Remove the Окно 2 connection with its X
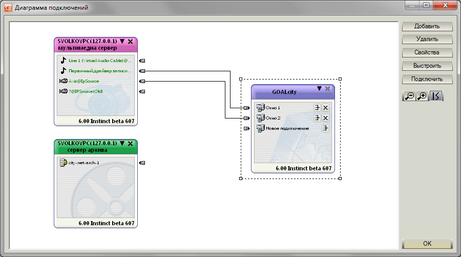 (x=325, y=118)
